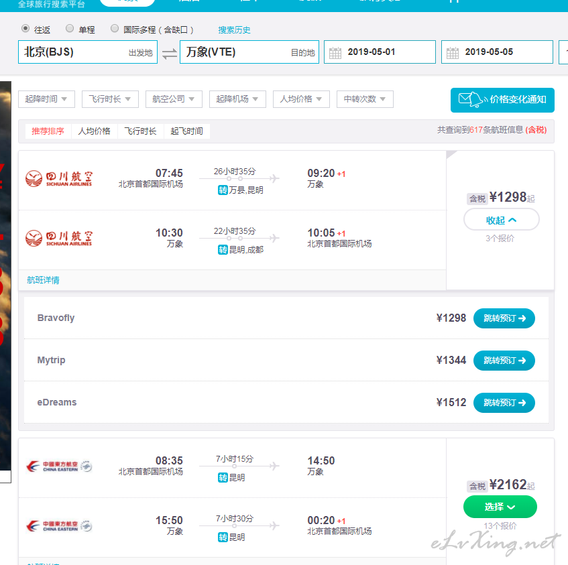
Task: Select the 单程 one-way radio button
Action: pos(70,28)
